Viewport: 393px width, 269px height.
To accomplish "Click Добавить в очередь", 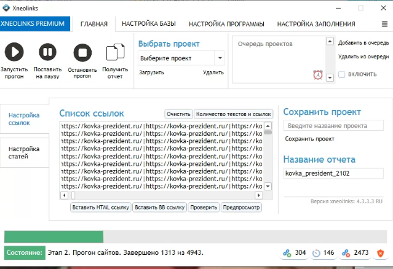I will [363, 43].
